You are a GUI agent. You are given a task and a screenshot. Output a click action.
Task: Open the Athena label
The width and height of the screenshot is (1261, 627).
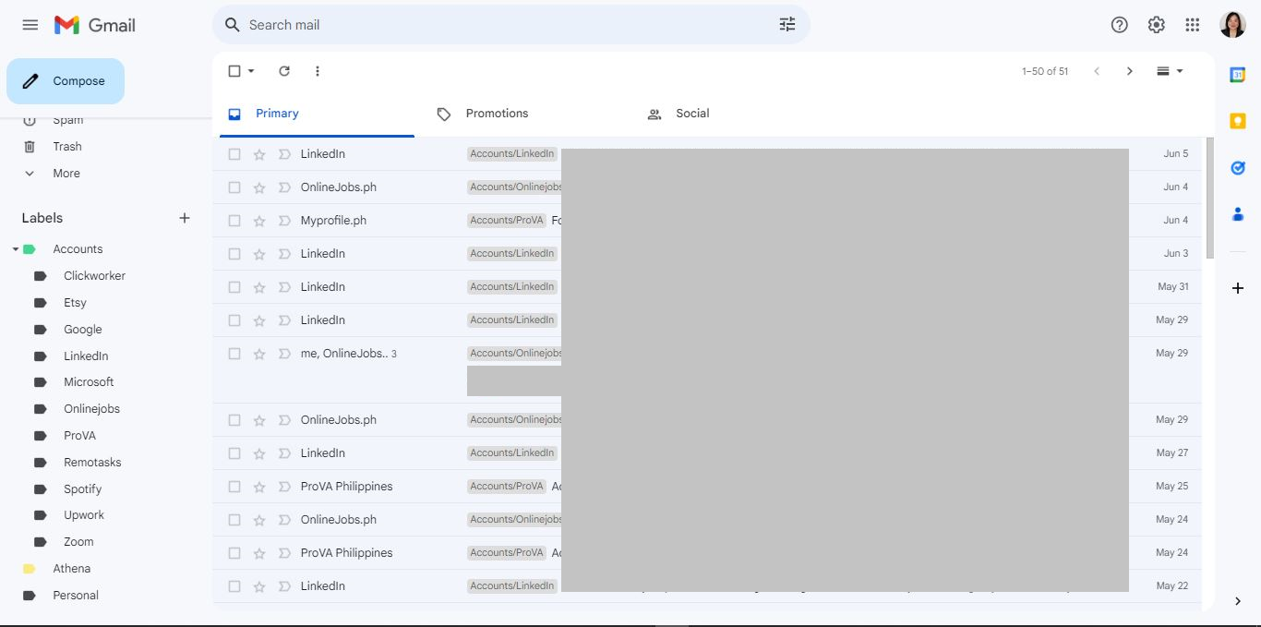tap(71, 569)
